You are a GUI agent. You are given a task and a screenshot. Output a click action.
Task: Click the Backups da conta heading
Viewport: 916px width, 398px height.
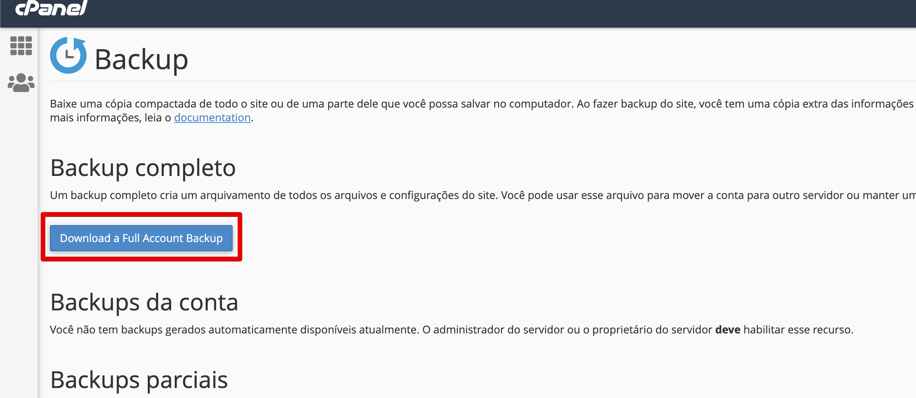(x=144, y=302)
